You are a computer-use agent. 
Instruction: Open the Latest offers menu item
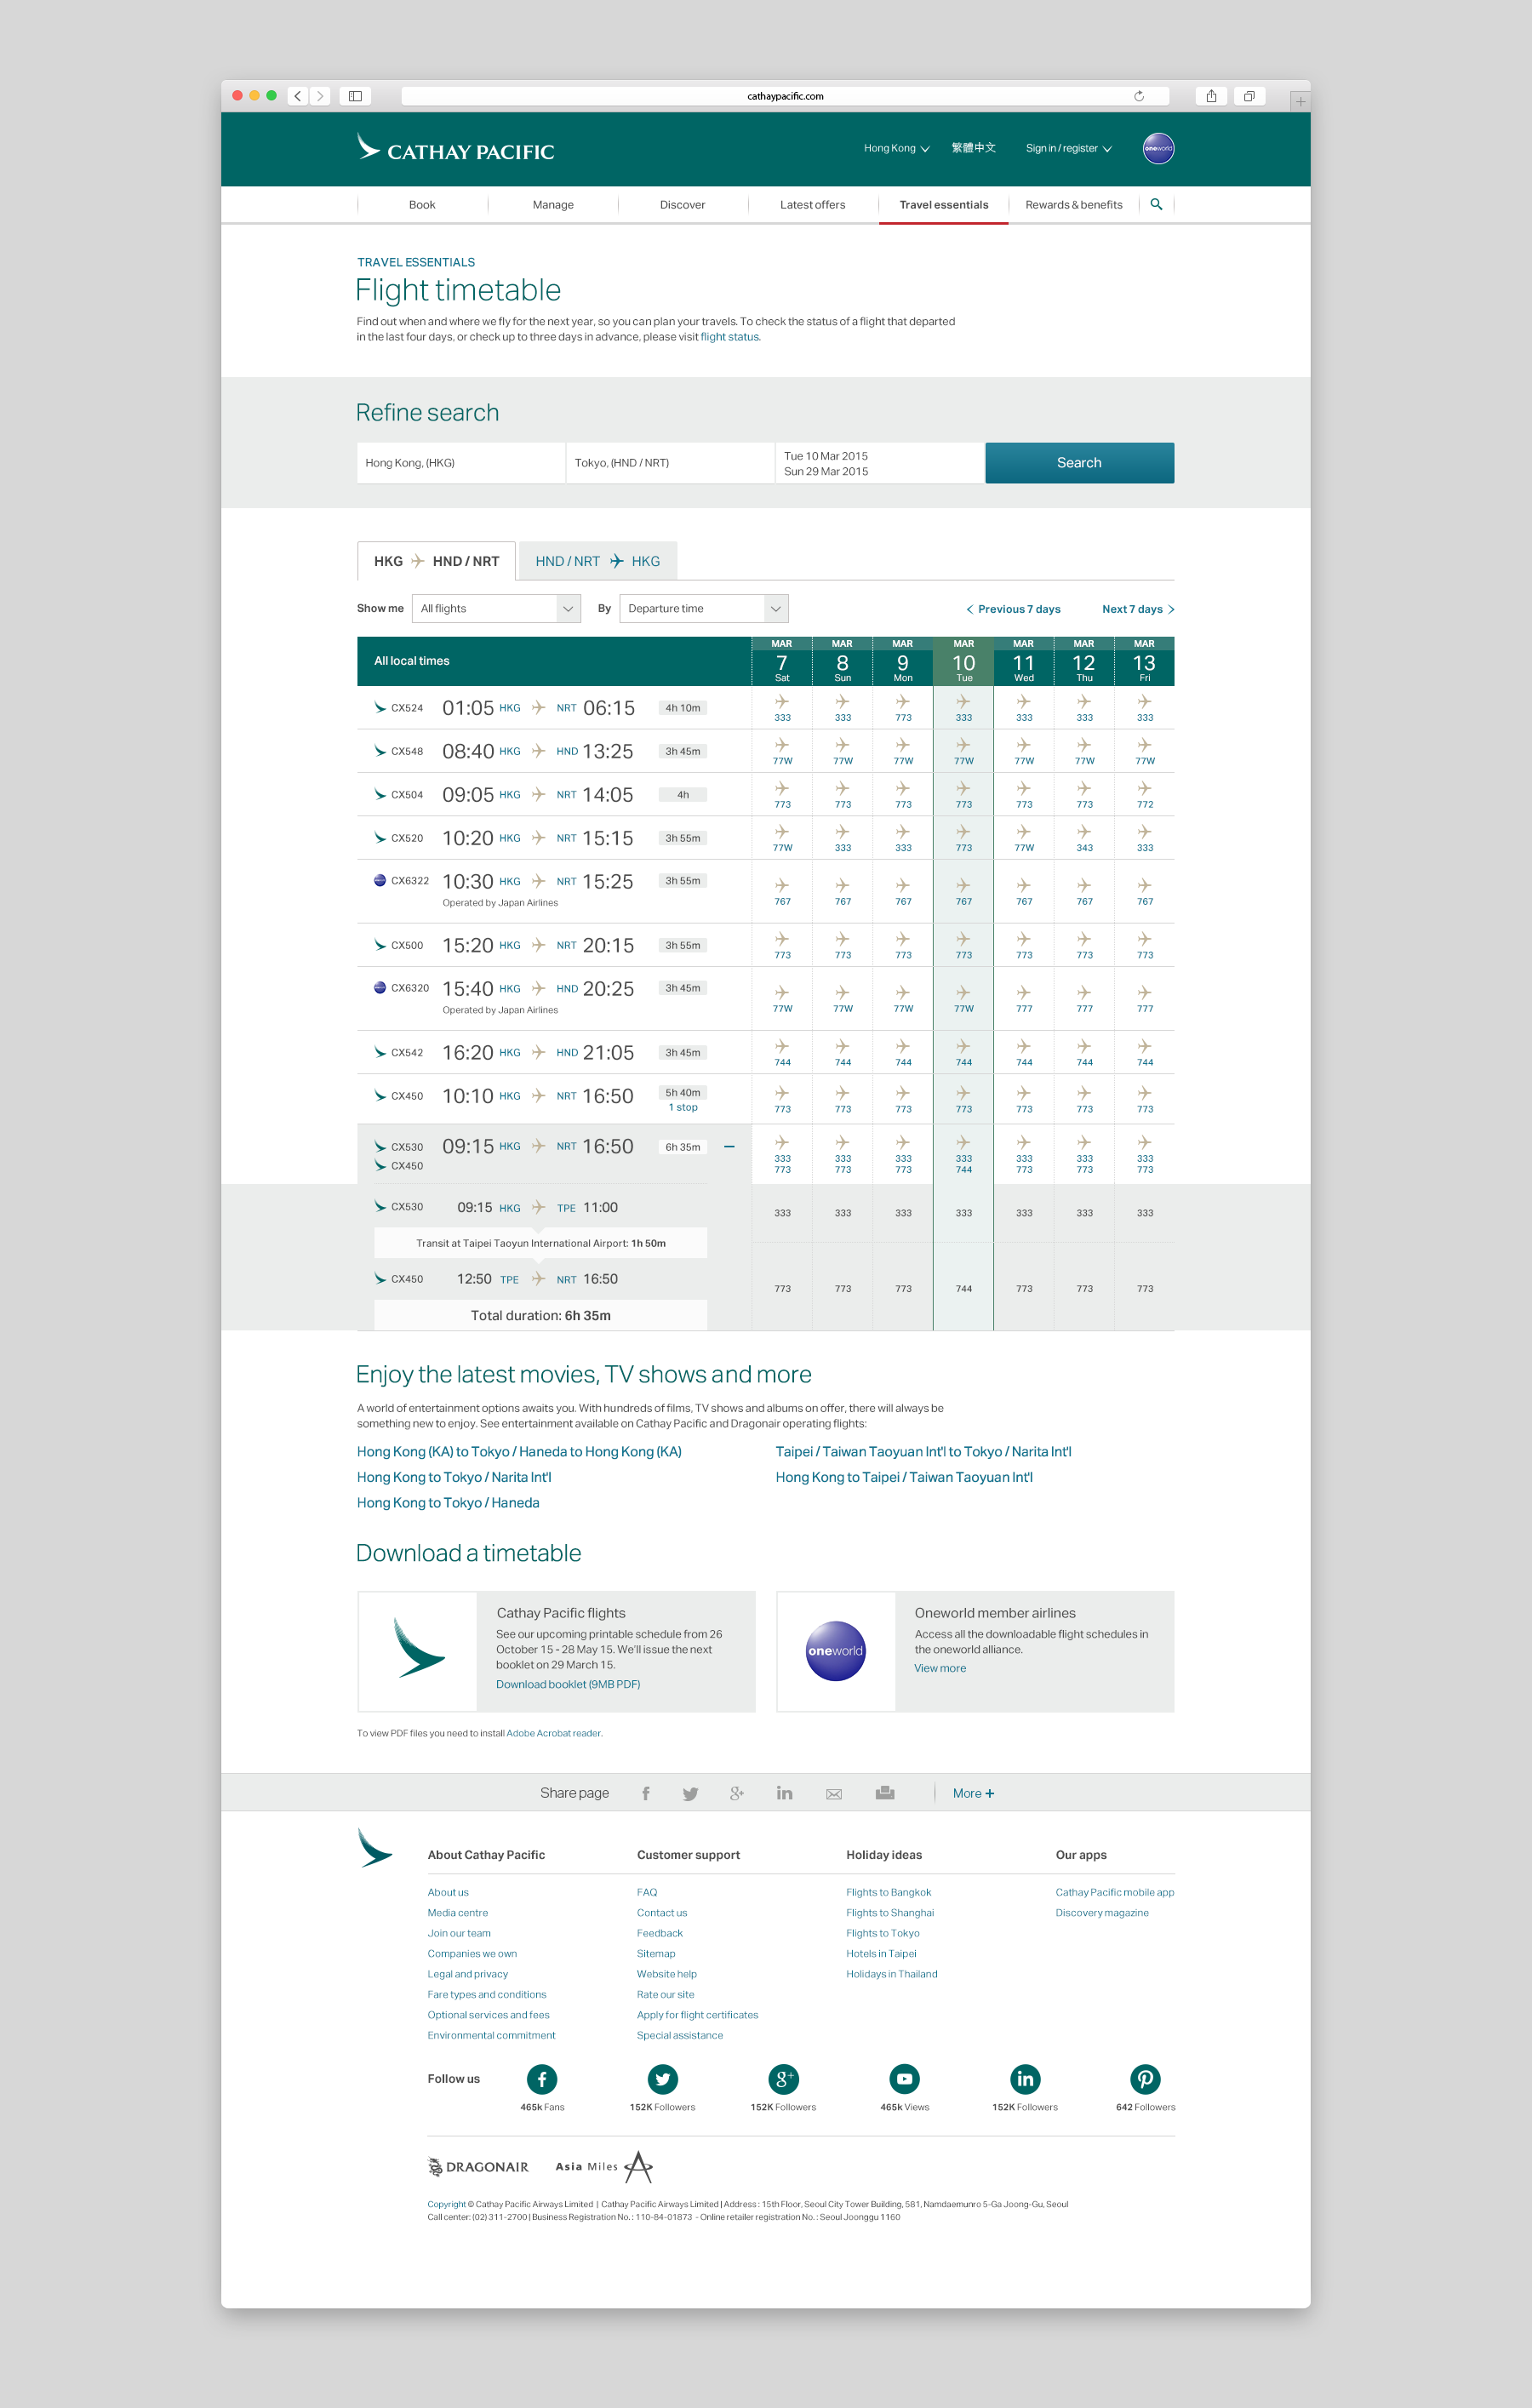[x=812, y=205]
